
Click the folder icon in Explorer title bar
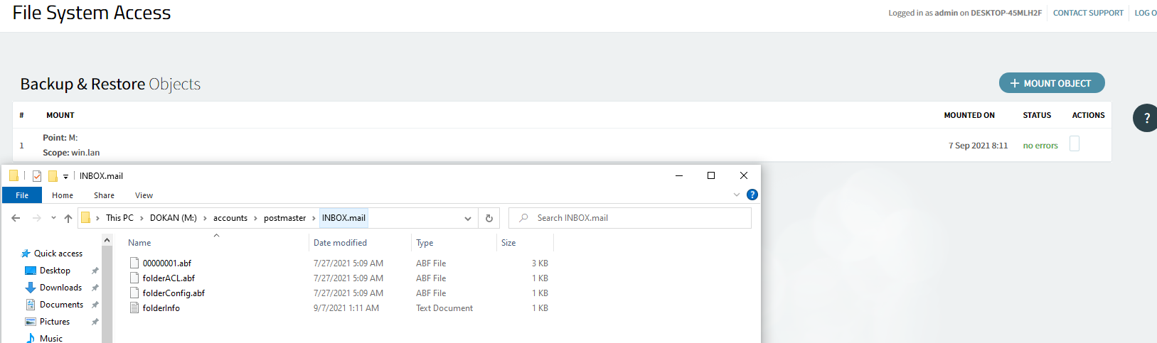14,176
